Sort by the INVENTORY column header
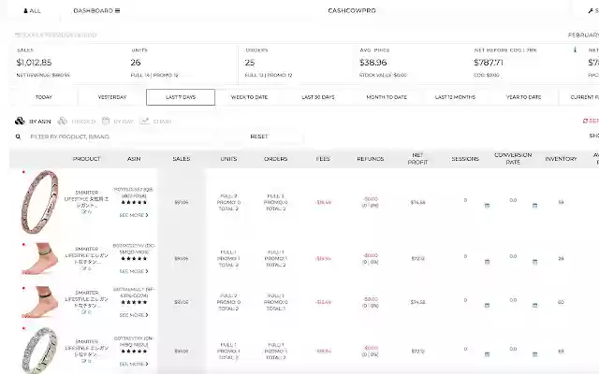Viewport: 599px width, 374px height. 561,159
